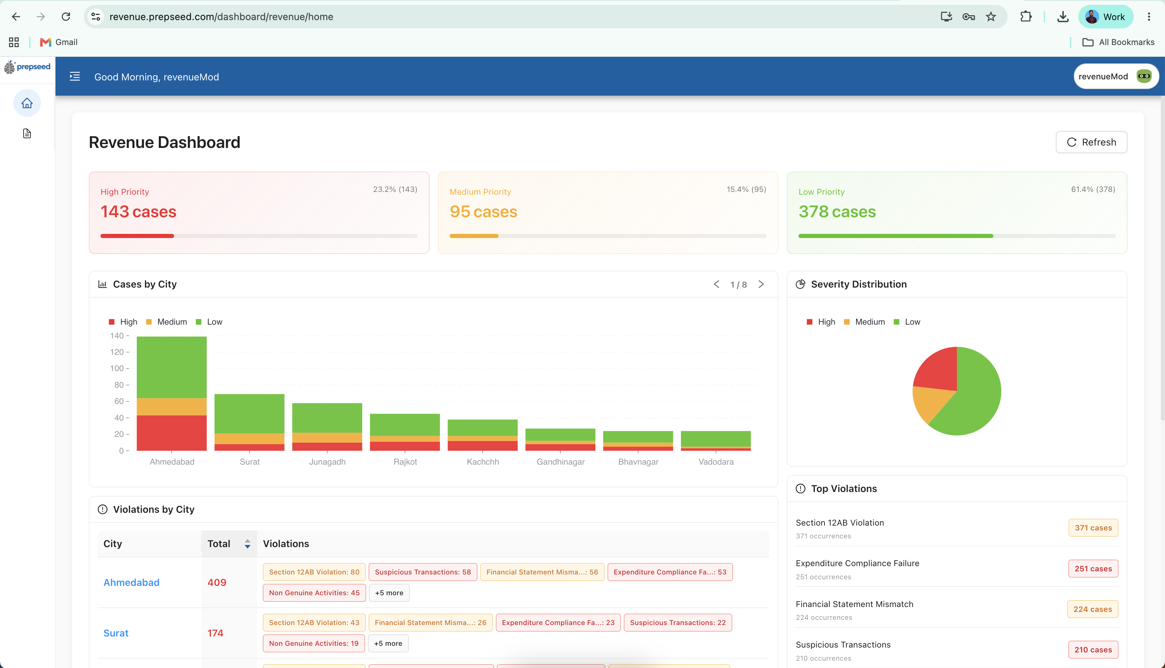Click the Medium Priority orange progress bar

474,236
